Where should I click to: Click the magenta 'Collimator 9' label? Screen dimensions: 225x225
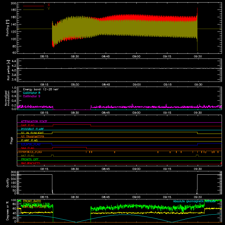31,96
